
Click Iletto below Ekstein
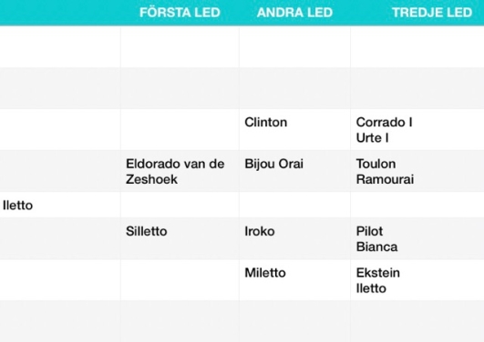371,288
